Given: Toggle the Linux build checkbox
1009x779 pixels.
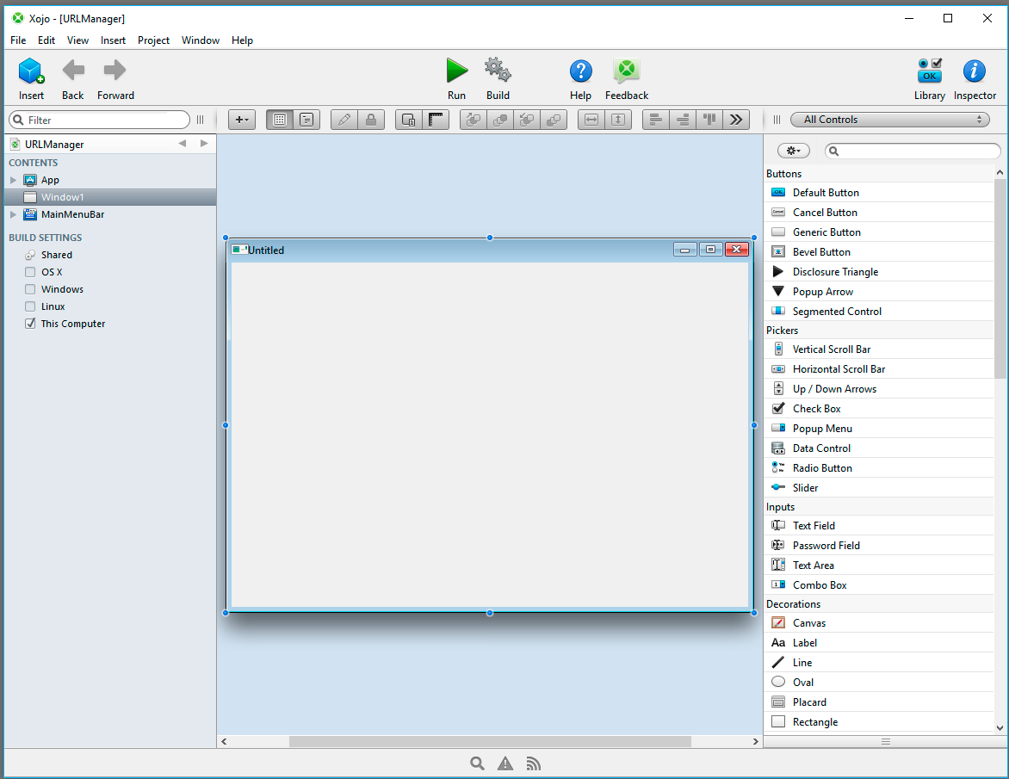Looking at the screenshot, I should coord(30,306).
